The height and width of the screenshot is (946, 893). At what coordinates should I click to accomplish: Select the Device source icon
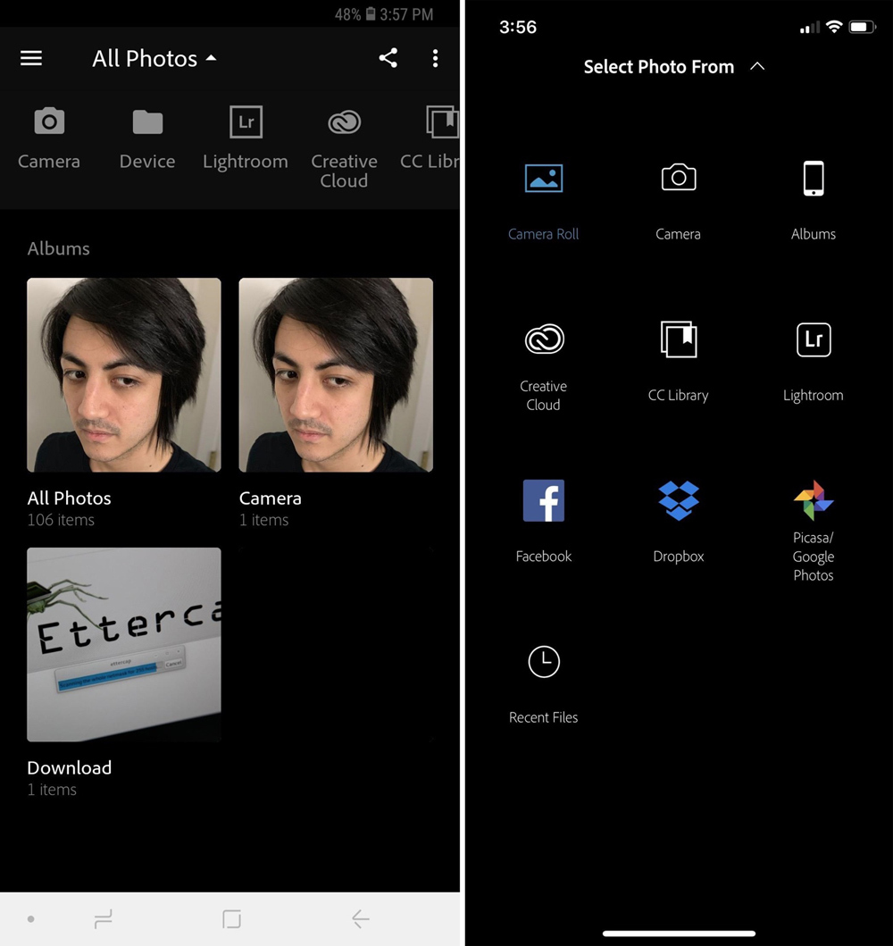coord(147,134)
